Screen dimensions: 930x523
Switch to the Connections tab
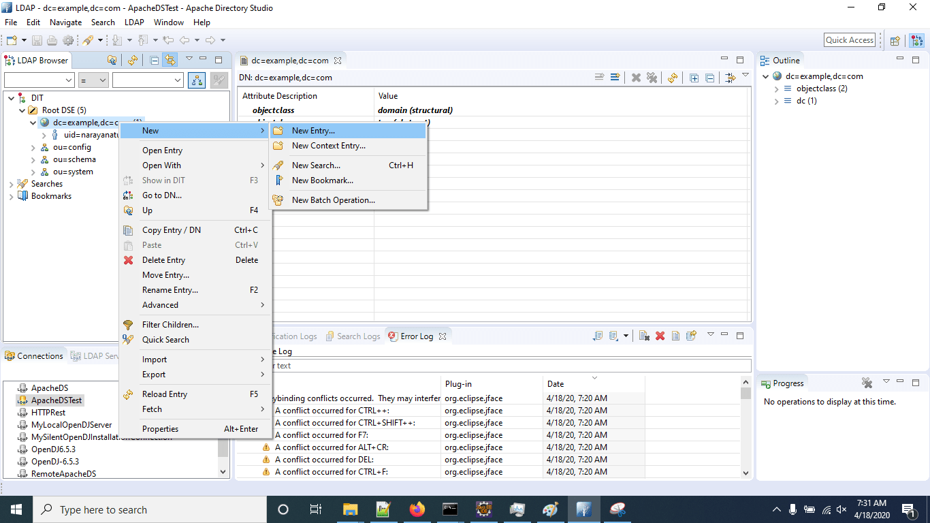pos(34,356)
